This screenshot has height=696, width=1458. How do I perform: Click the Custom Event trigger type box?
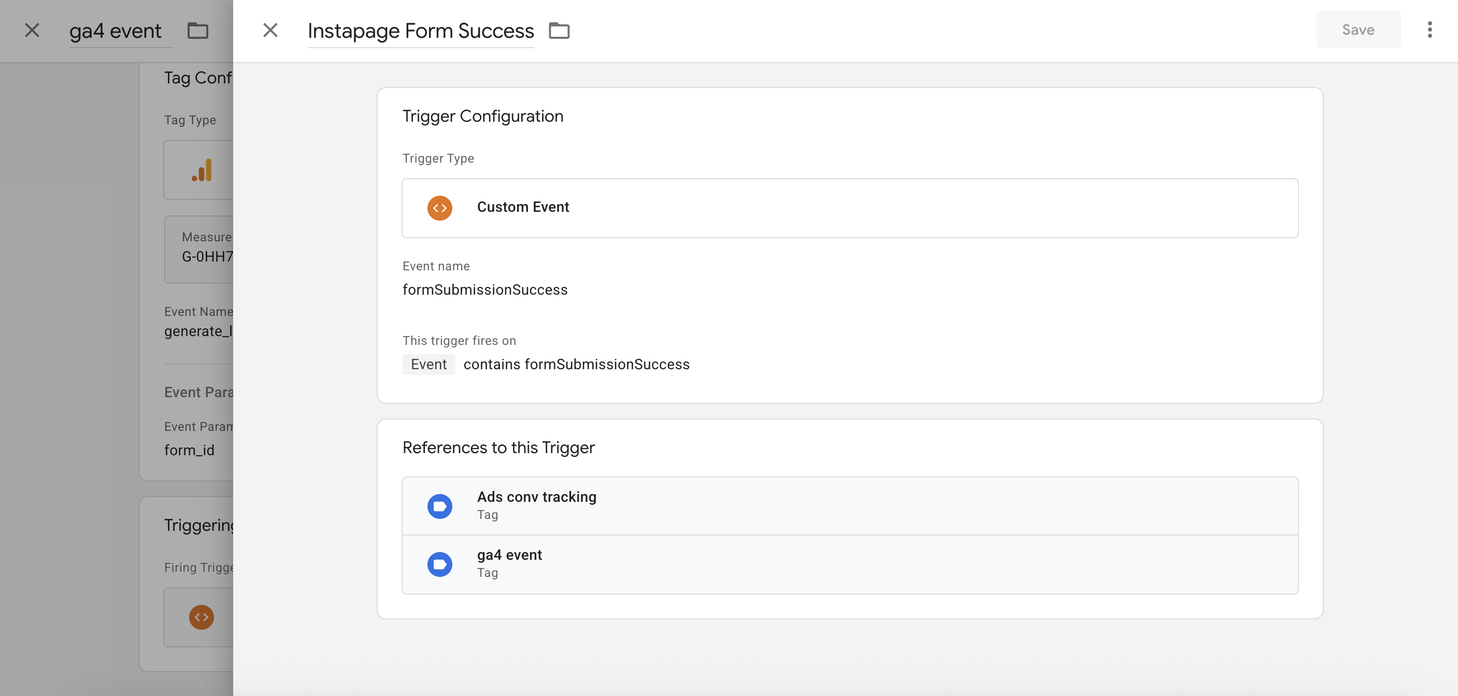[x=849, y=208]
